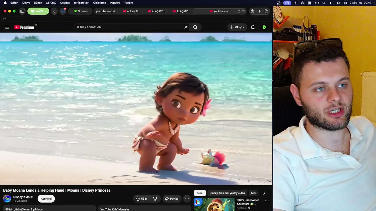Image resolution: width=376 pixels, height=211 pixels.
Task: Show more filter chips with right chevron
Action: pyautogui.click(x=264, y=193)
